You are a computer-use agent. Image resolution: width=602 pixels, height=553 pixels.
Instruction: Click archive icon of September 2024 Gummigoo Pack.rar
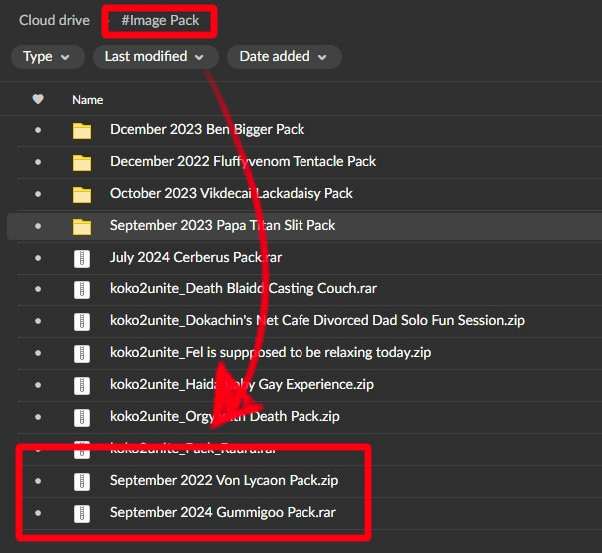[82, 513]
